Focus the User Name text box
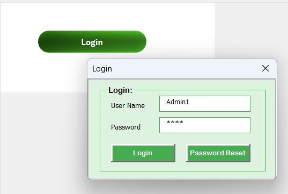This screenshot has height=194, width=288. [x=205, y=104]
